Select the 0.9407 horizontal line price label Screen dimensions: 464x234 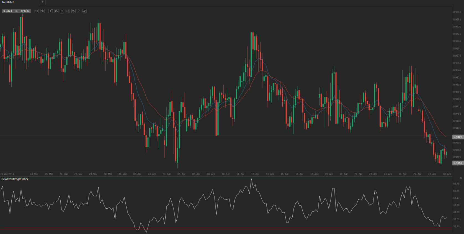pyautogui.click(x=458, y=137)
